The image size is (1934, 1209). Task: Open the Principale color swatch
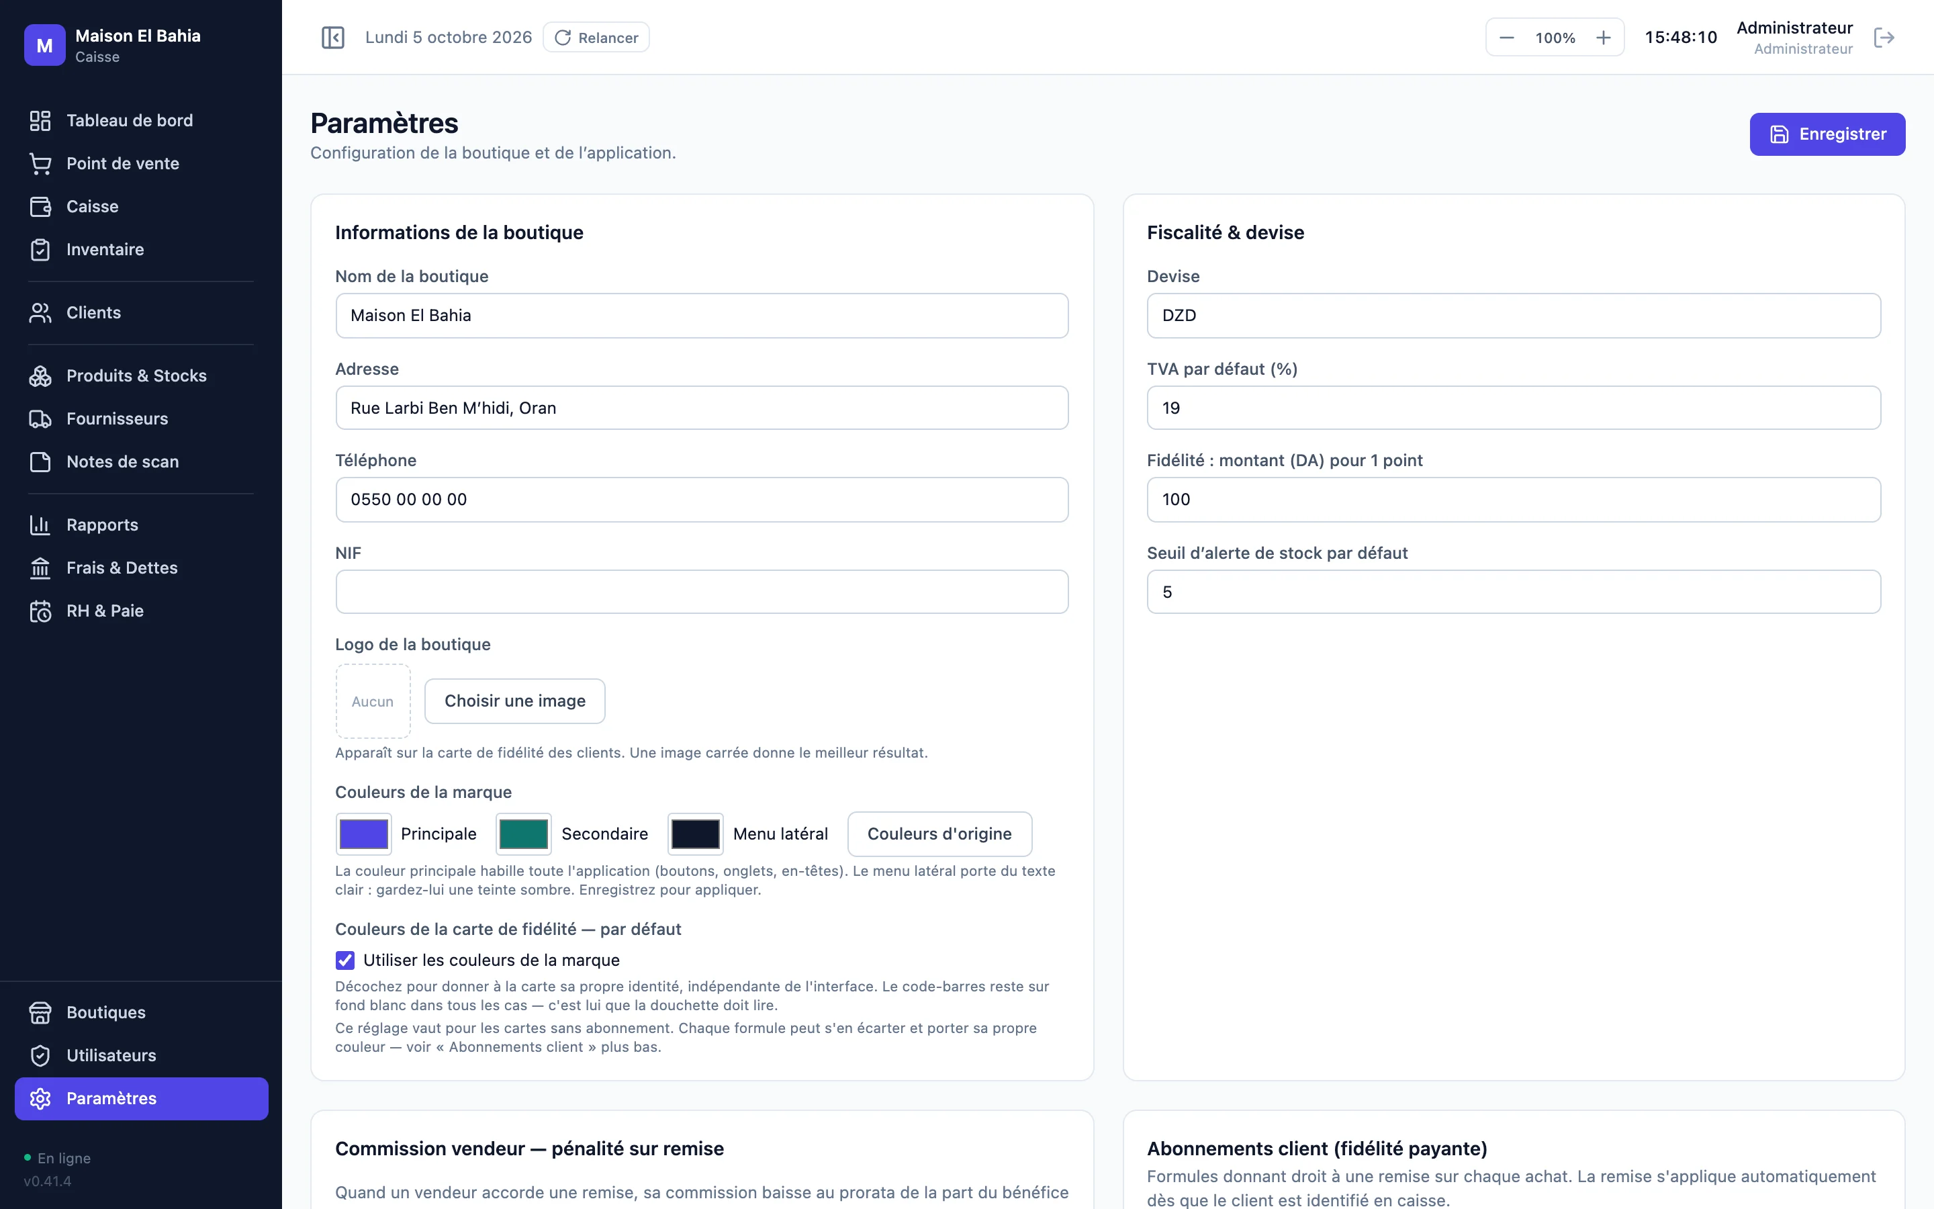point(363,834)
